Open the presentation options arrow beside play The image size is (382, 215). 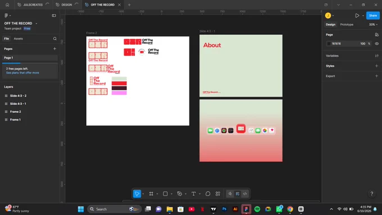[x=363, y=16]
